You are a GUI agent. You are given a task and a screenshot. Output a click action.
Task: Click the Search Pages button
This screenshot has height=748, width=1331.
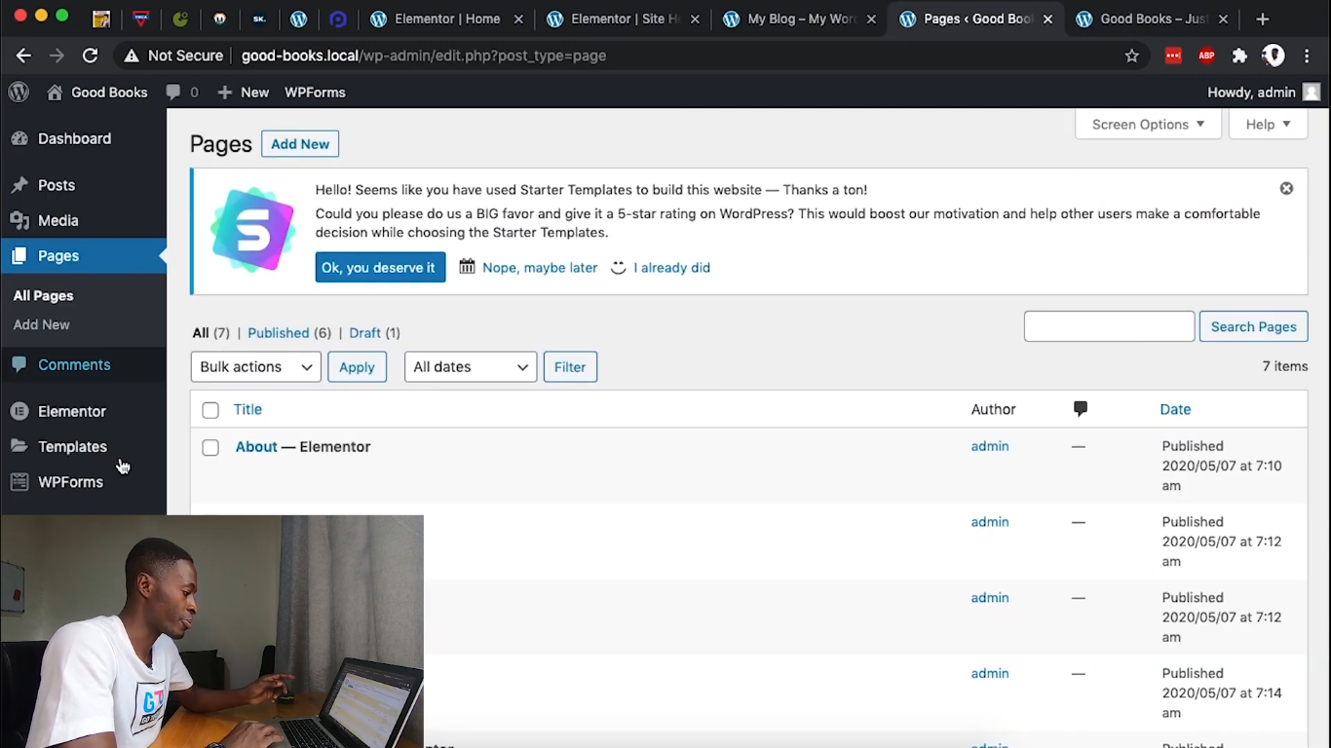[1253, 326]
